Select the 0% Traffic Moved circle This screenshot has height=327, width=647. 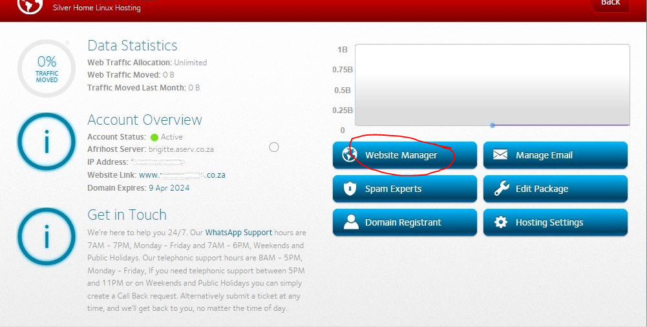pos(47,68)
